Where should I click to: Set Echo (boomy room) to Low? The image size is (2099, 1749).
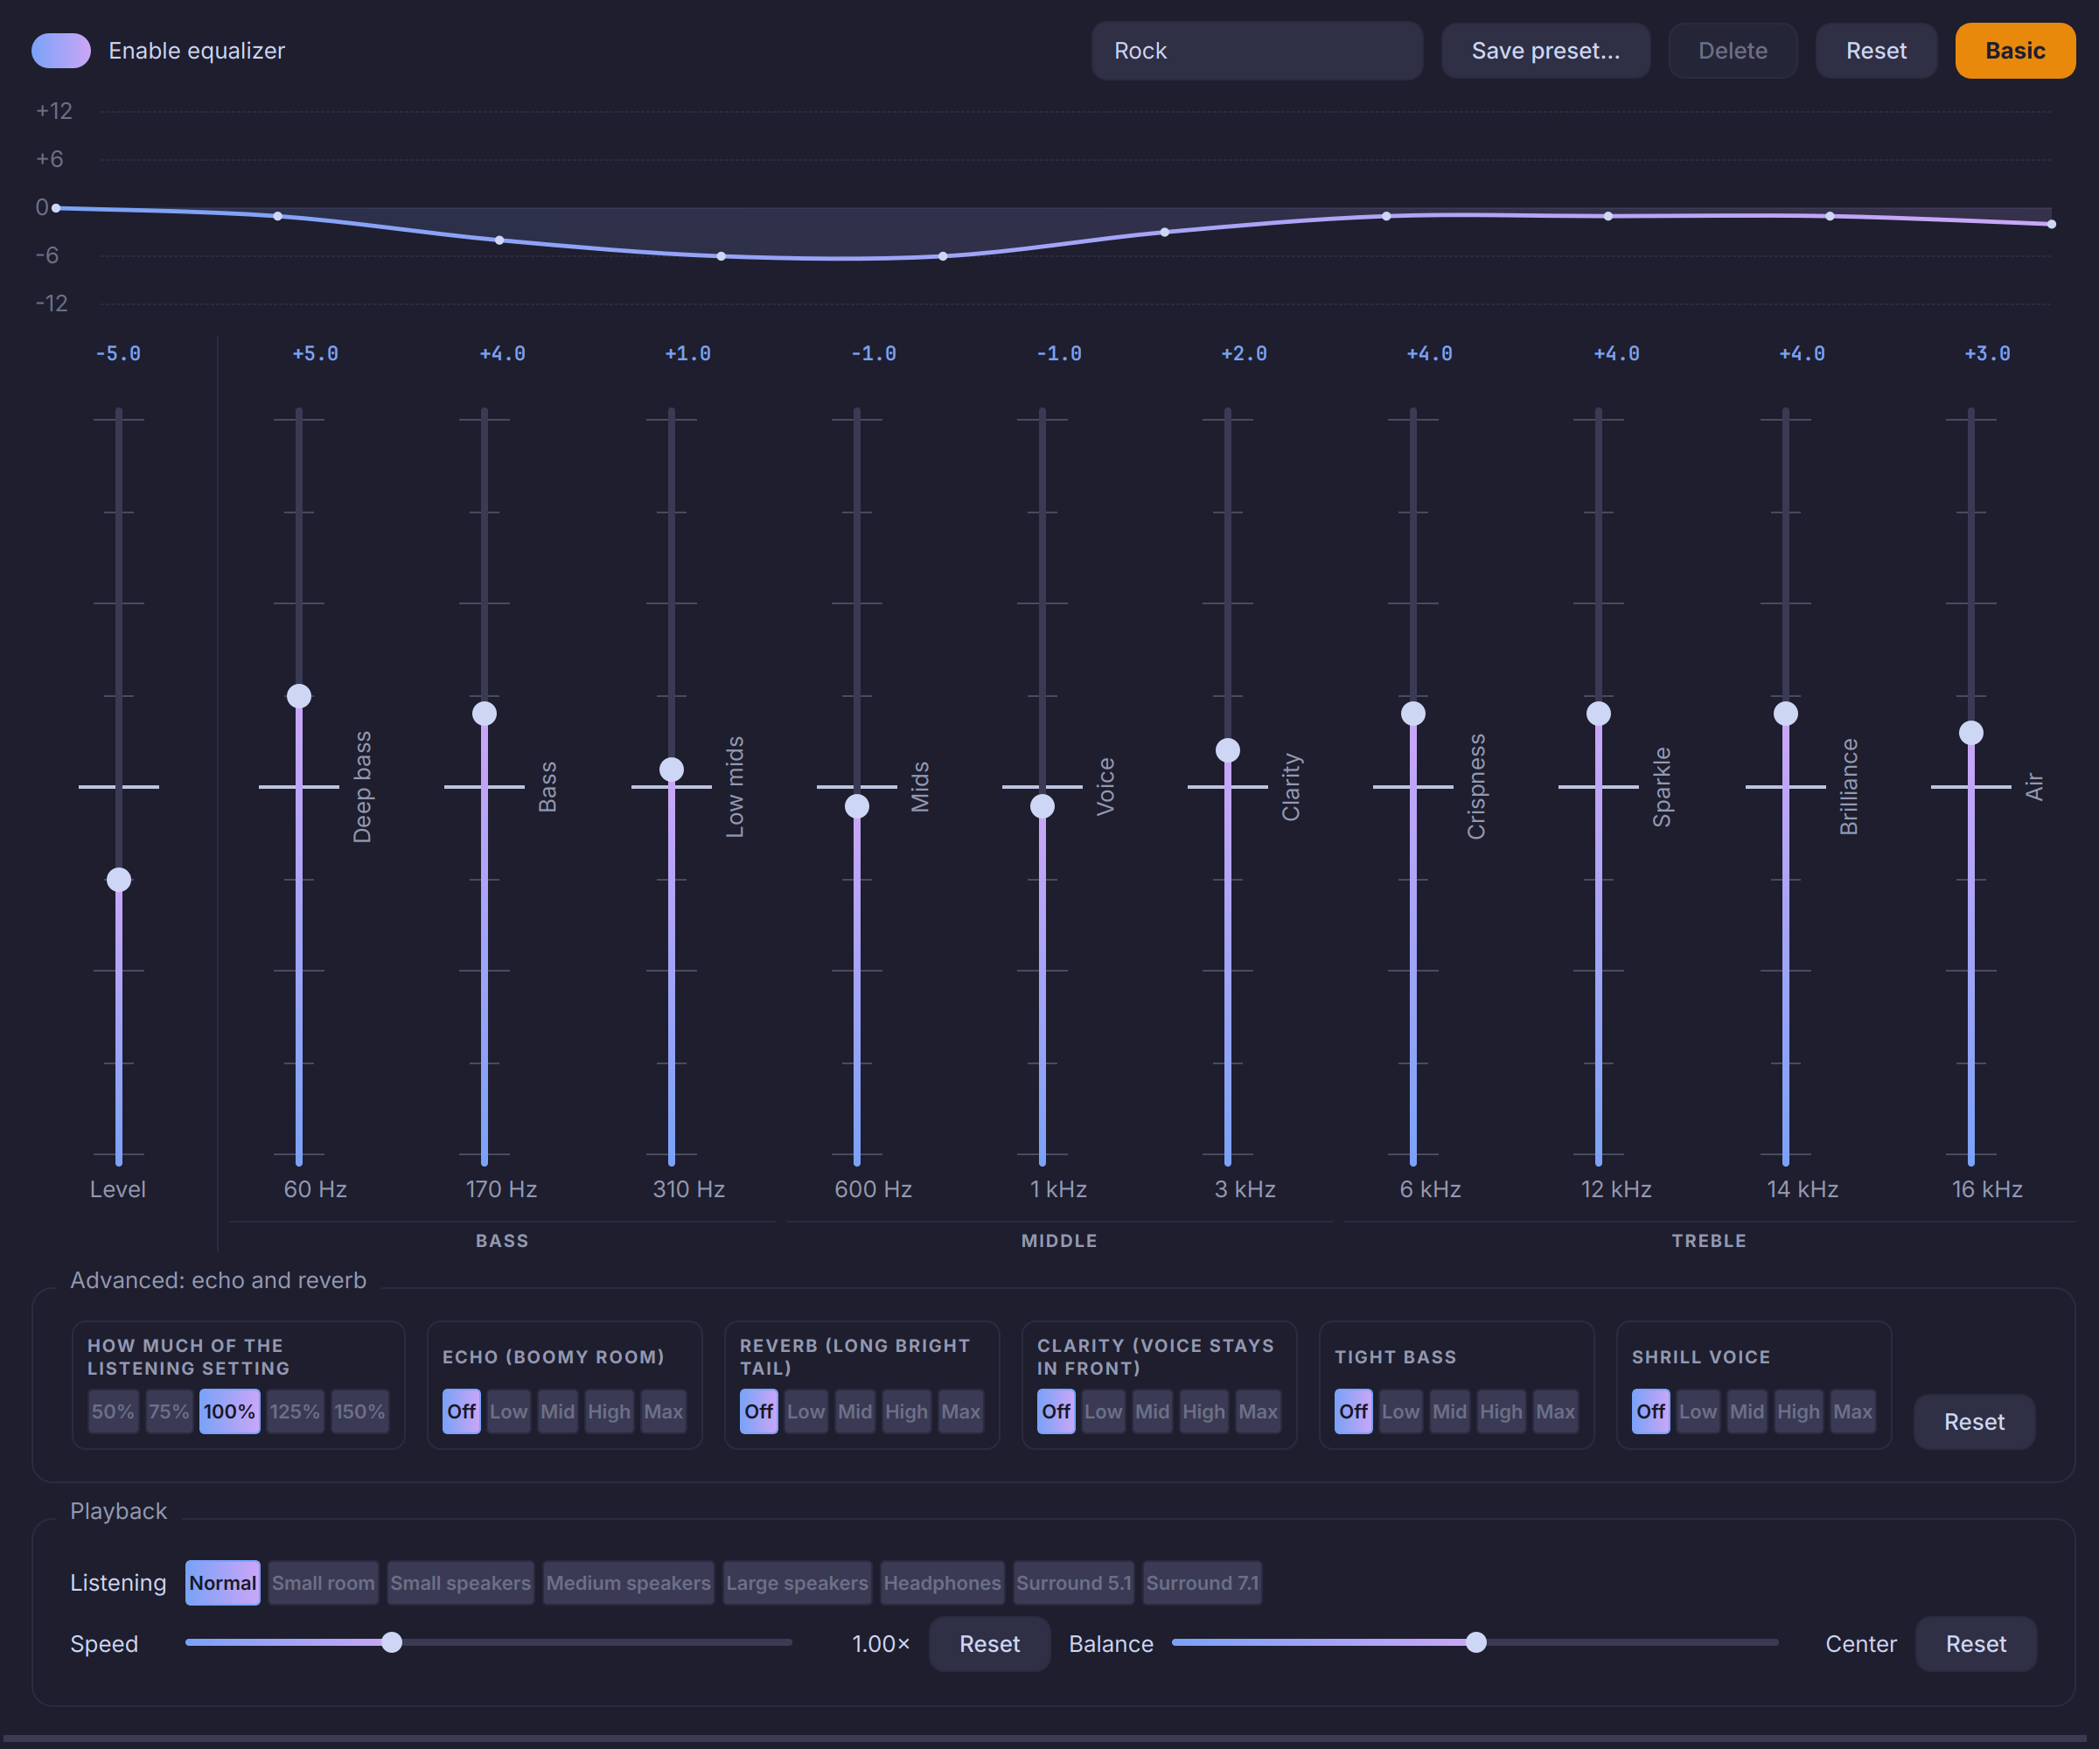[x=508, y=1411]
